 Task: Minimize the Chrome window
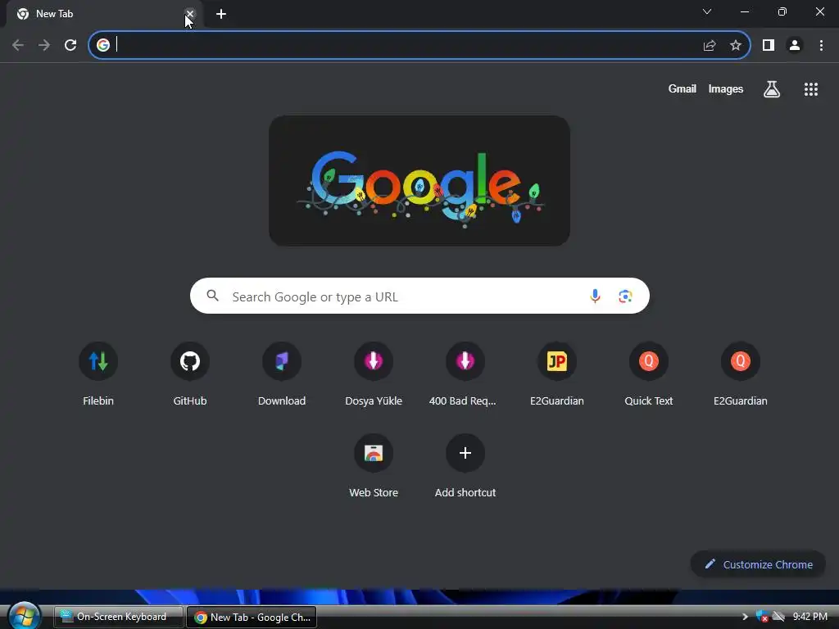(x=744, y=11)
